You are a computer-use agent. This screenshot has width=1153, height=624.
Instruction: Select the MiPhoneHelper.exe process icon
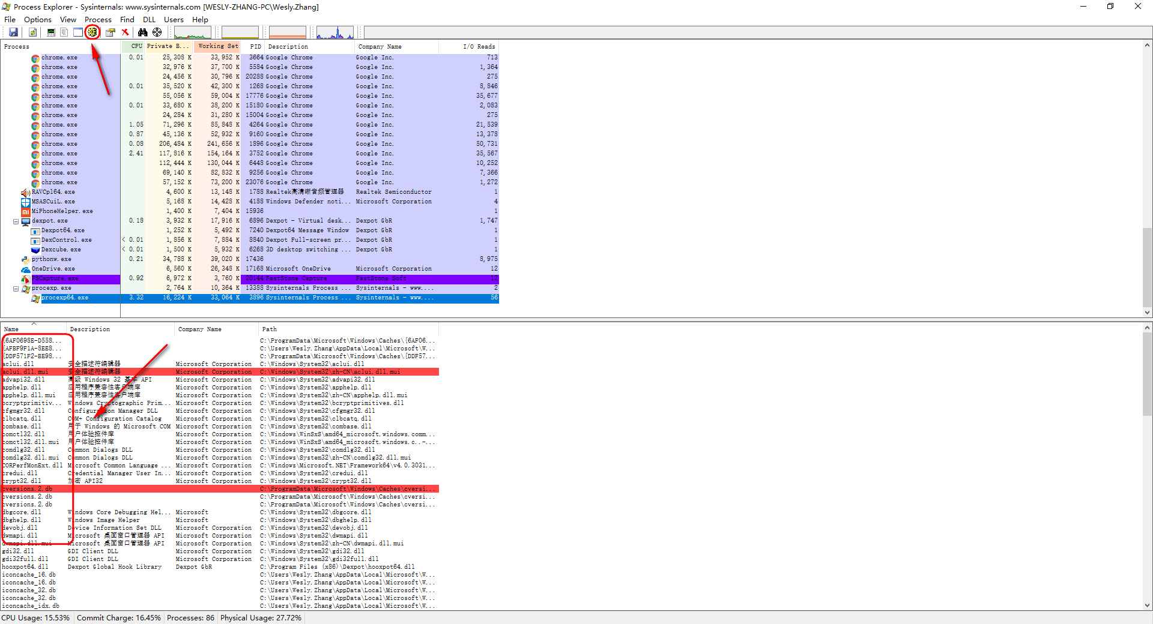click(26, 212)
